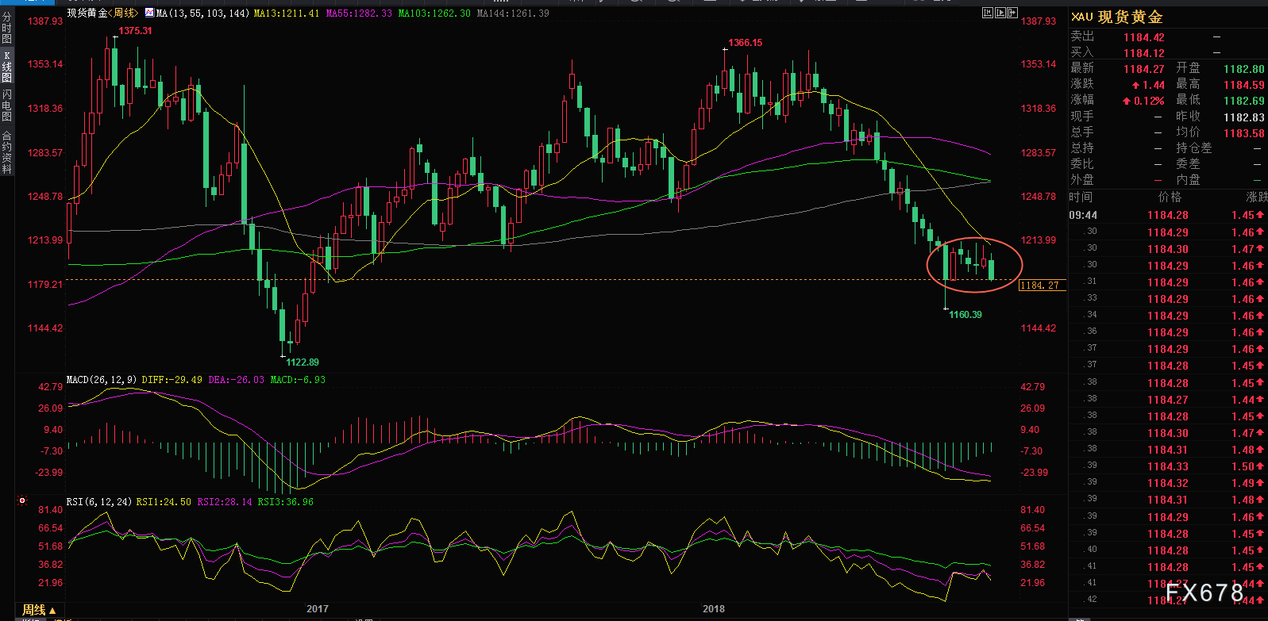Click the 卖出 price 1184.42
This screenshot has height=621, width=1268.
[1144, 37]
